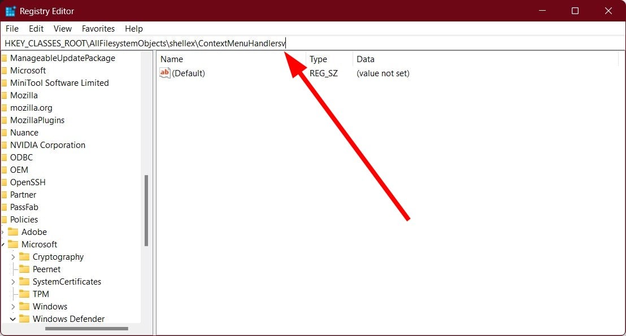Screen dimensions: 626x336
Task: Select the SystemCertificates key
Action: tap(67, 282)
